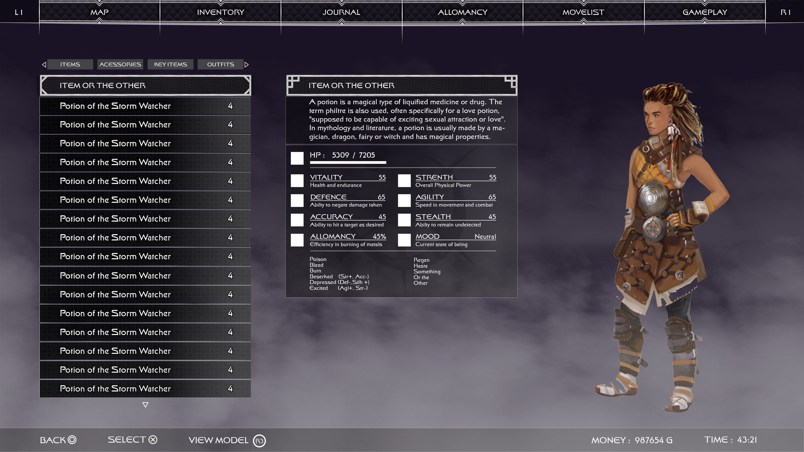Select the OUTFITS sub-category

pos(220,64)
